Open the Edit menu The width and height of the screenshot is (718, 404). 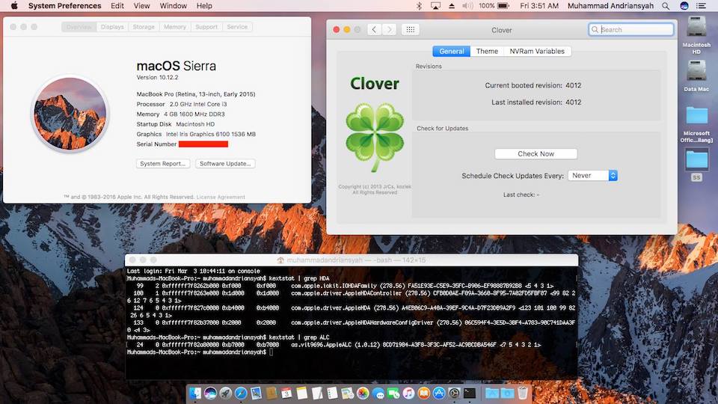click(x=117, y=6)
